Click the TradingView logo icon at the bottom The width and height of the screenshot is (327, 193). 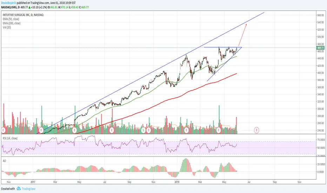[x=19, y=189]
